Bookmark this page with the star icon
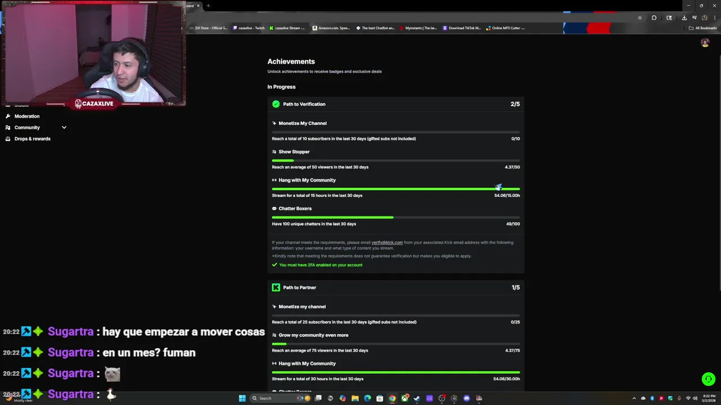Image resolution: width=721 pixels, height=405 pixels. pos(640,17)
